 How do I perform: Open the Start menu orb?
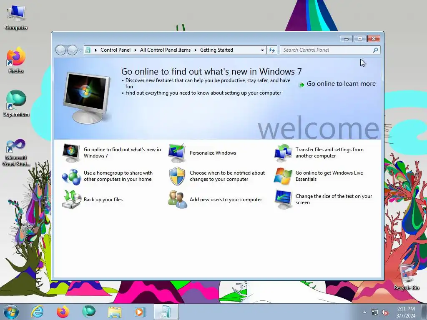[x=11, y=312]
